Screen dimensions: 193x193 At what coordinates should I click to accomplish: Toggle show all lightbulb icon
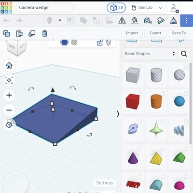tap(49, 21)
